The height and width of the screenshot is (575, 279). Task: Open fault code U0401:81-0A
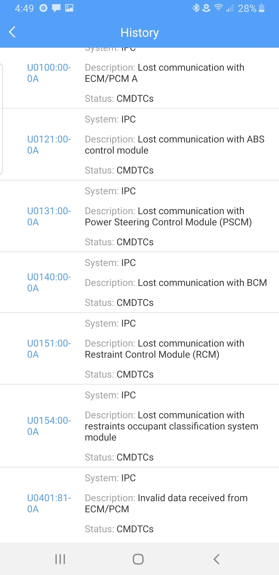[49, 504]
